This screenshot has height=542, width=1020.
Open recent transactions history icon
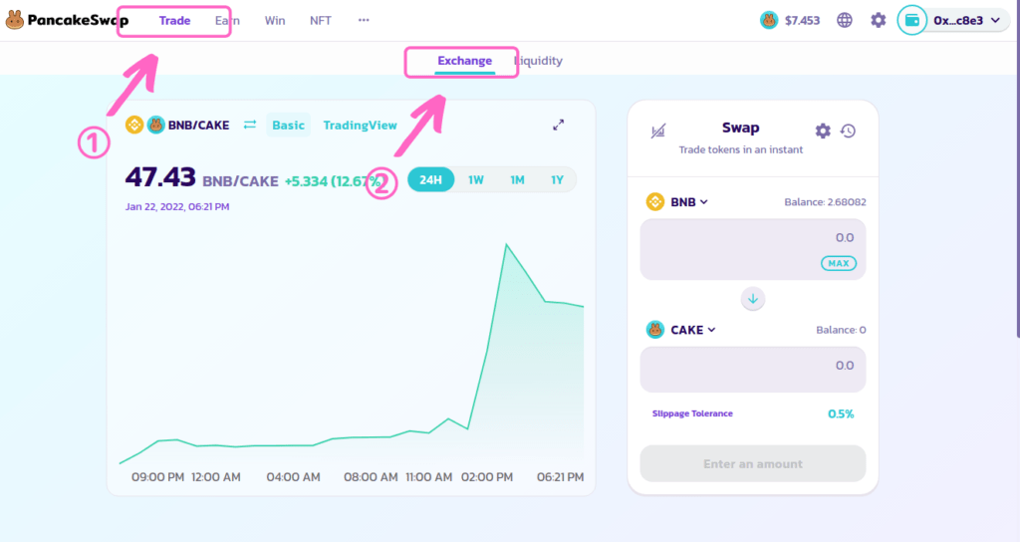coord(848,131)
